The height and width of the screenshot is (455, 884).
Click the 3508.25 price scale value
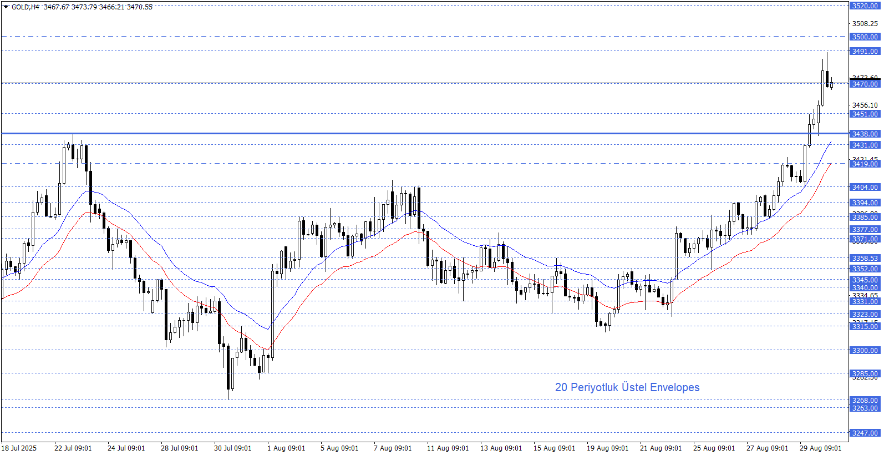click(x=865, y=24)
